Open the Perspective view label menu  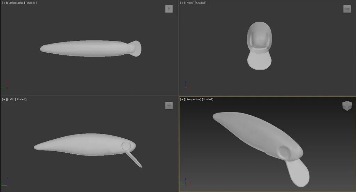tap(193, 100)
